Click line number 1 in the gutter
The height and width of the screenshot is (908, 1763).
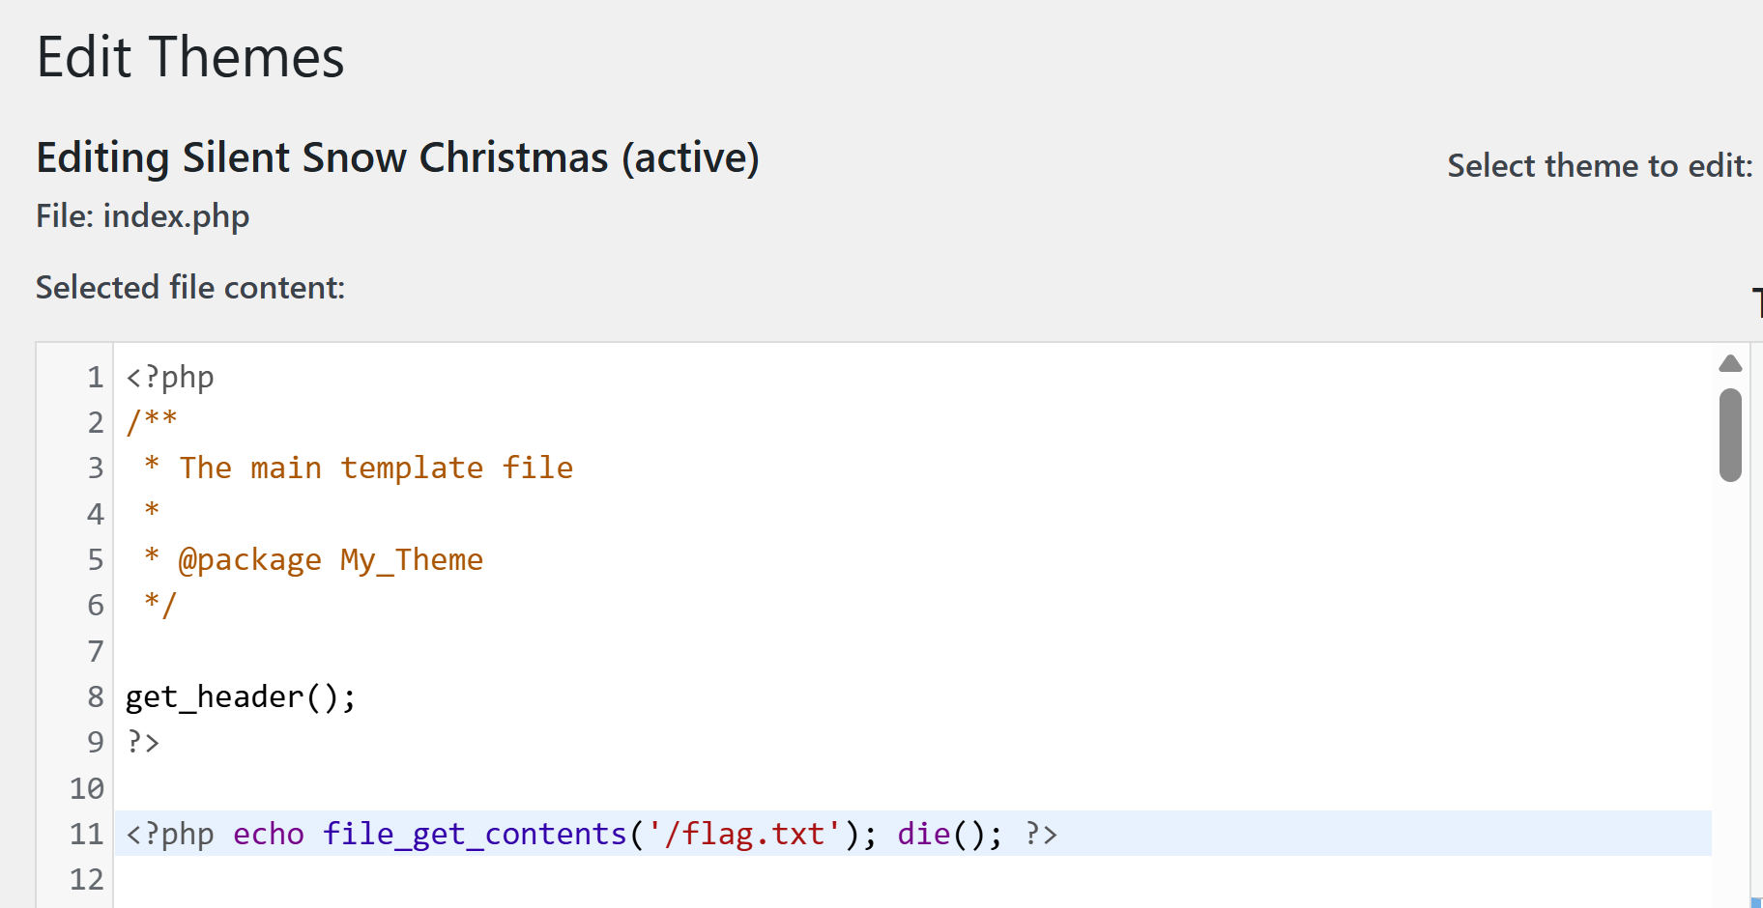94,377
